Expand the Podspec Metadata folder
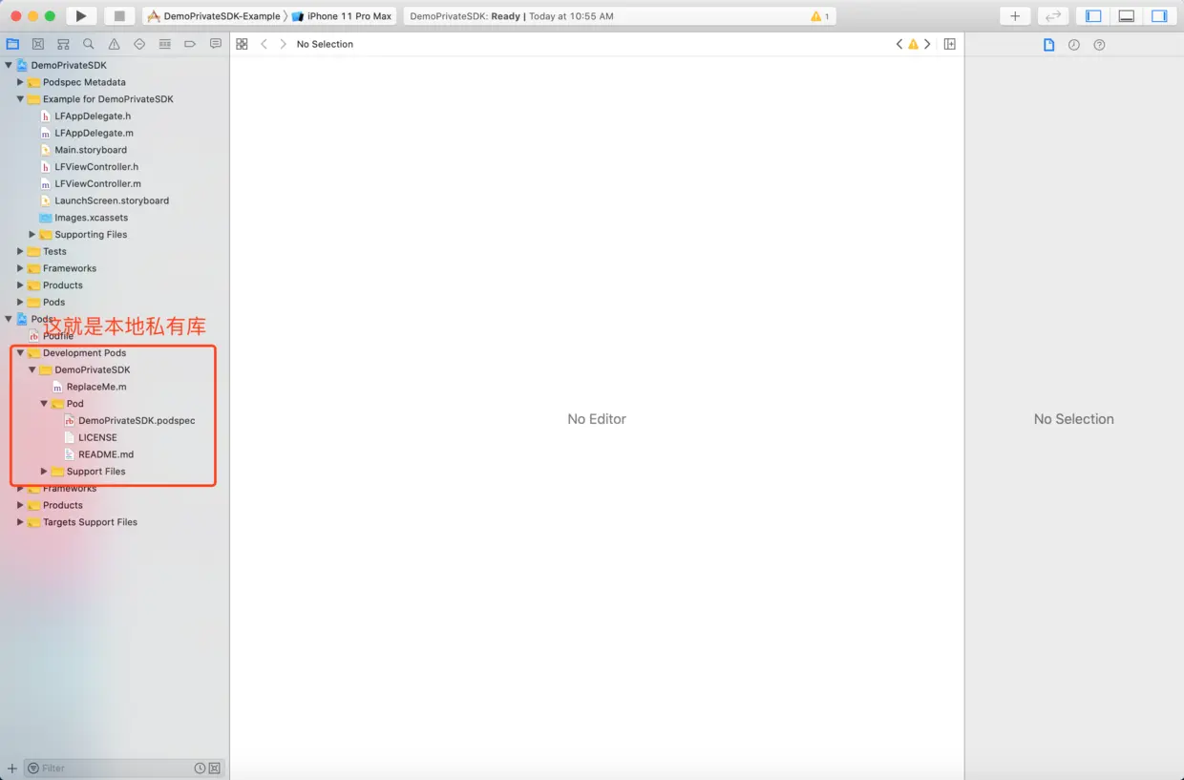 pos(20,82)
